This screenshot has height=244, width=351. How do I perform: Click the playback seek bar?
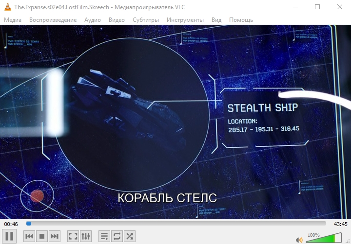tap(176, 224)
